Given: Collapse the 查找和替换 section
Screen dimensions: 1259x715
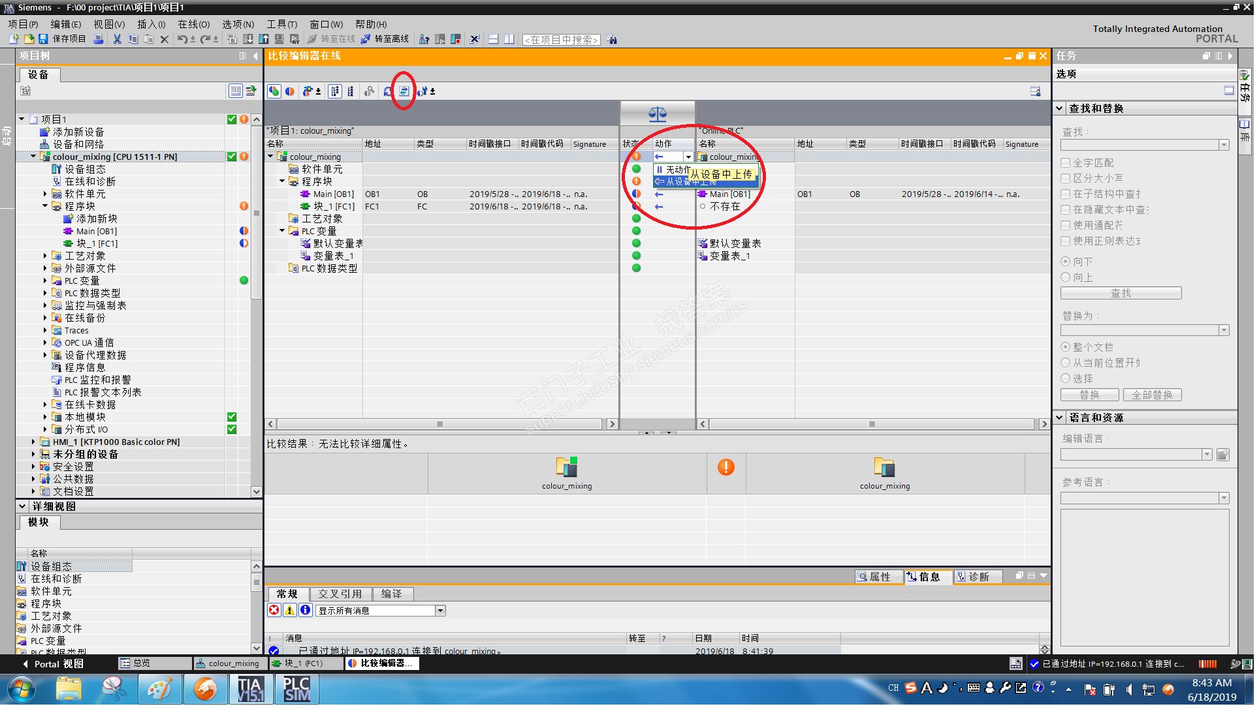Looking at the screenshot, I should pyautogui.click(x=1060, y=108).
